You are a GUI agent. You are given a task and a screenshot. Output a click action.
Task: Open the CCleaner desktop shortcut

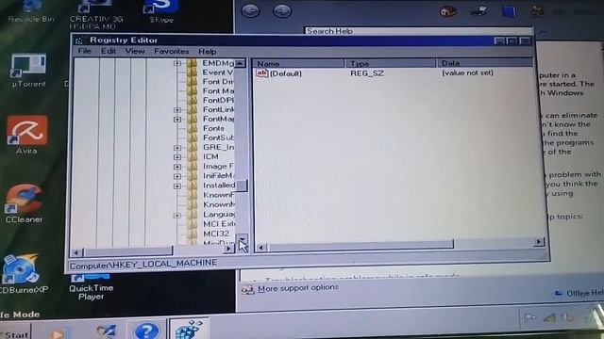[24, 203]
